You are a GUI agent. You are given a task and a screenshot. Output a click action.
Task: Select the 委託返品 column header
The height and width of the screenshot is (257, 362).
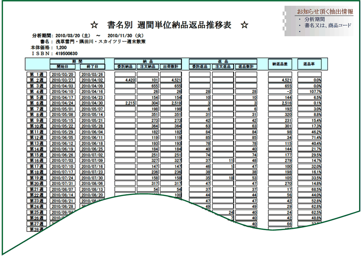coord(200,67)
